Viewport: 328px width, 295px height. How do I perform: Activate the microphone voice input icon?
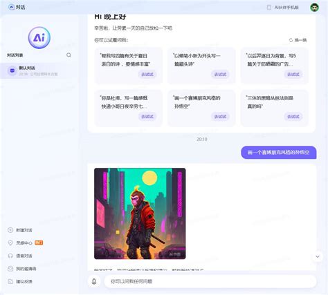(x=94, y=281)
